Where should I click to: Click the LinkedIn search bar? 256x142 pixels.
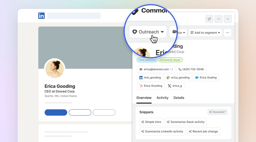[x=74, y=16]
